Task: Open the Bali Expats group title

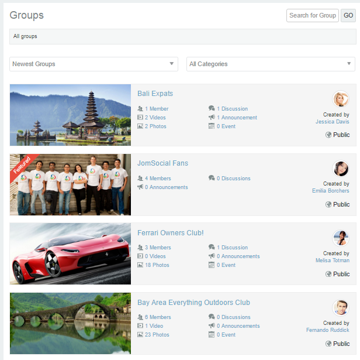Action: [155, 94]
